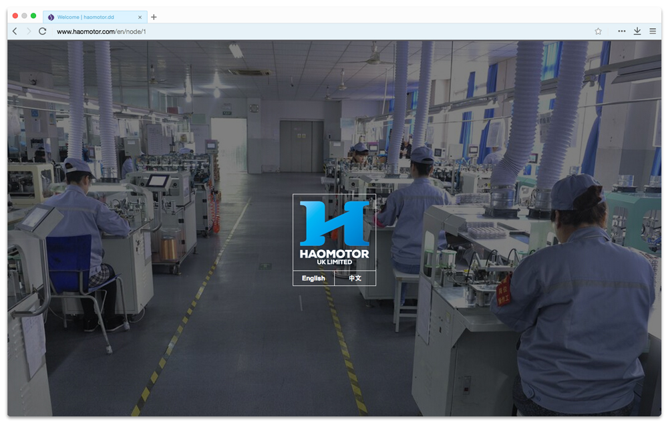Choose the English language option
This screenshot has width=668, height=423.
pyautogui.click(x=313, y=278)
